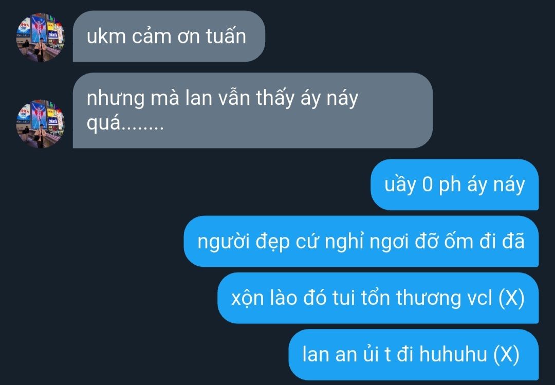The height and width of the screenshot is (385, 555).
Task: Click the word 'uầy' in the short blue bubble
Action: coord(400,185)
